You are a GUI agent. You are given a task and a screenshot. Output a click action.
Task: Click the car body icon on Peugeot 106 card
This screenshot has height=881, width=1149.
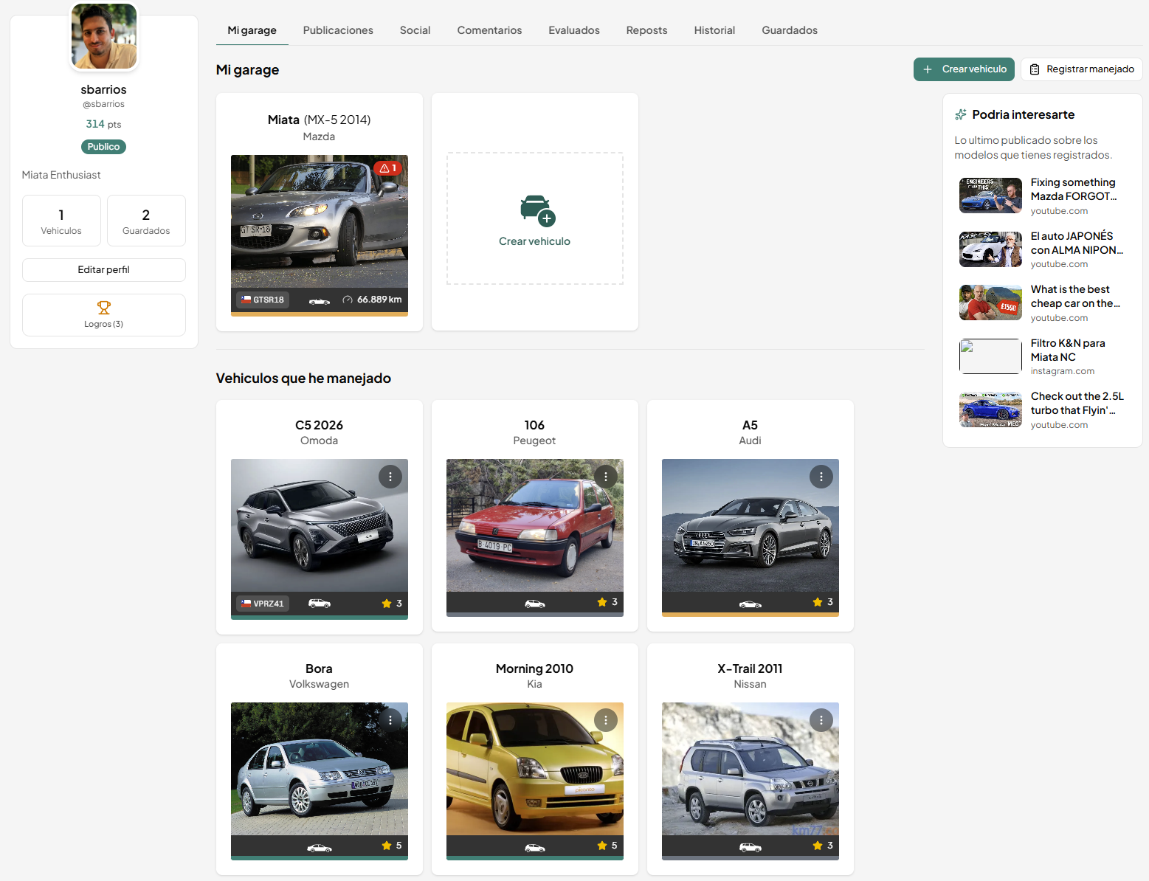tap(535, 604)
